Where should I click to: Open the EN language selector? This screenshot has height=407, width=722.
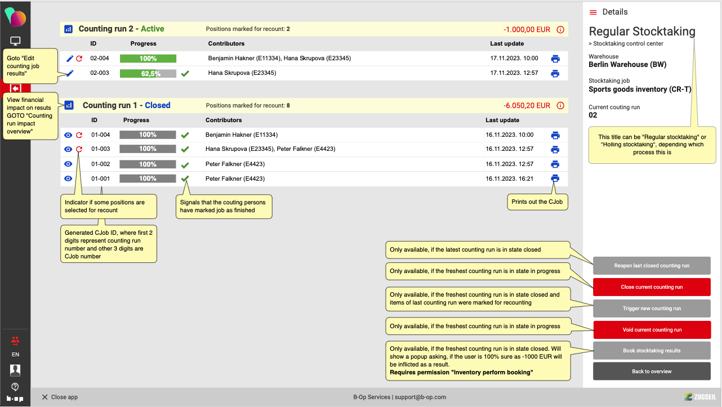15,355
